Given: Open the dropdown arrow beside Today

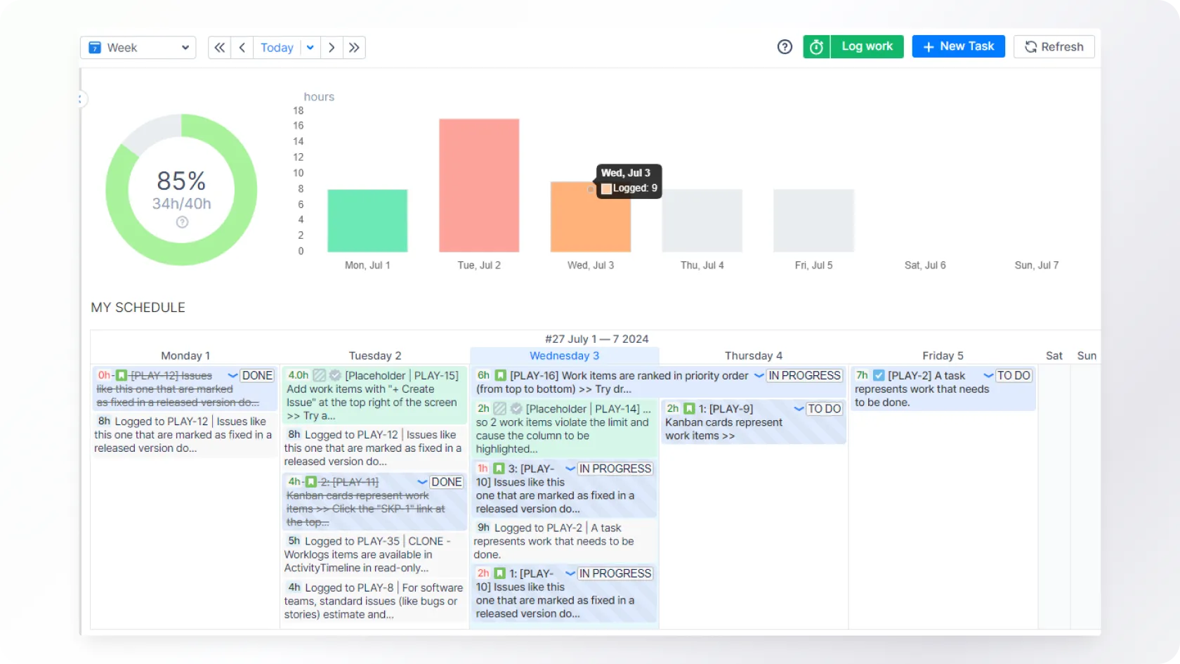Looking at the screenshot, I should pos(310,48).
